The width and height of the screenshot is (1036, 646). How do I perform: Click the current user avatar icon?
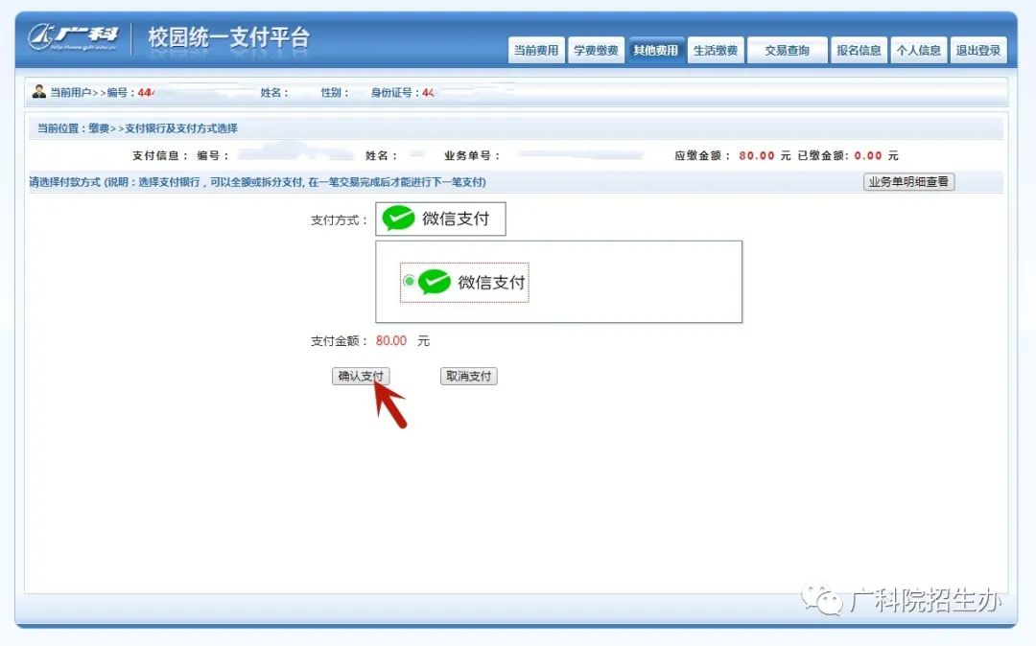click(x=38, y=92)
